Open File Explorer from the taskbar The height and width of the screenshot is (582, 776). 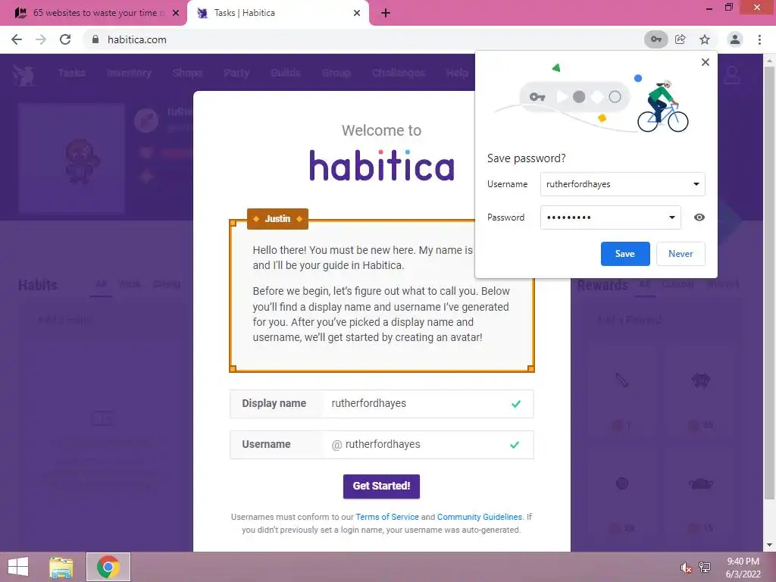[x=61, y=567]
